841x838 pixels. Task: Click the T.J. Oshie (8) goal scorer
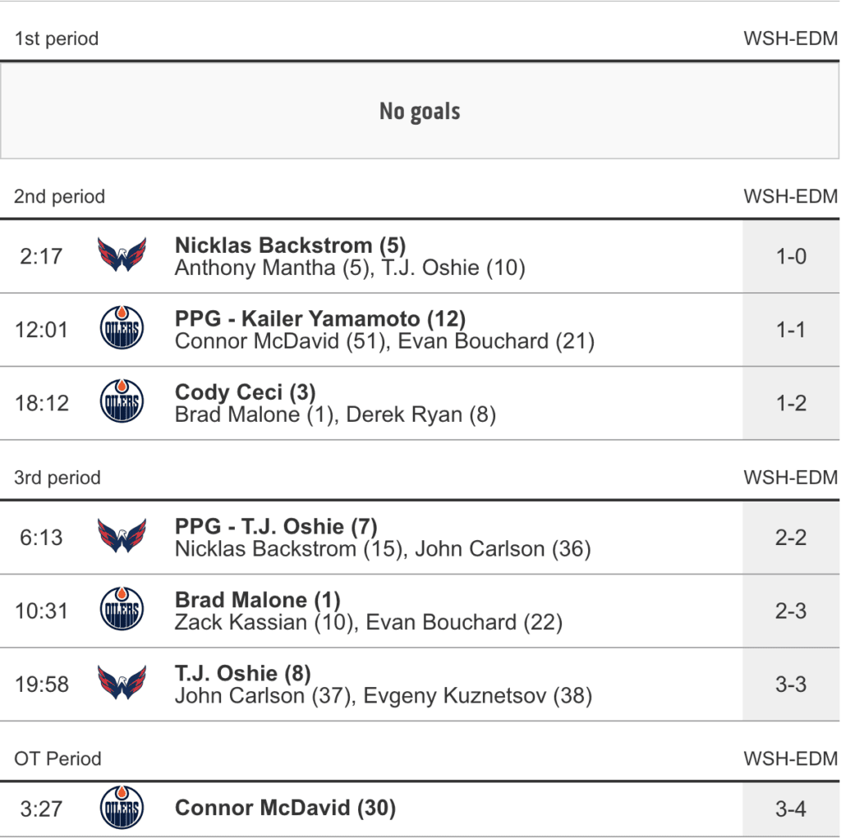[242, 674]
